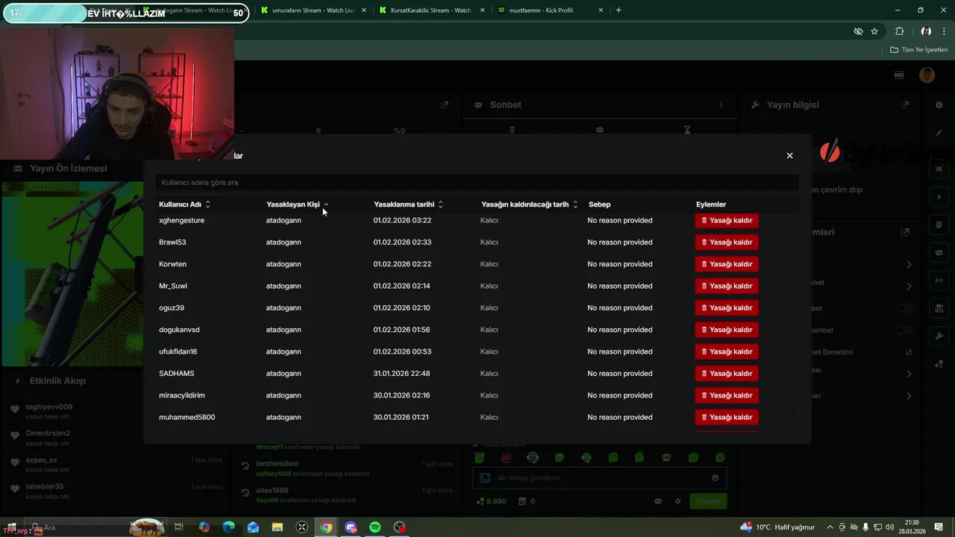Viewport: 955px width, 537px height.
Task: Open Google Chrome from the taskbar
Action: tap(326, 527)
